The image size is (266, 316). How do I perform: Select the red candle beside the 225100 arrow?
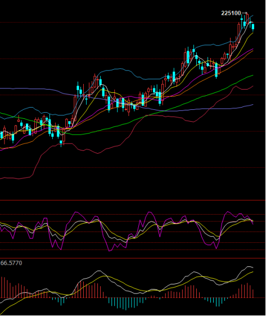pyautogui.click(x=247, y=19)
